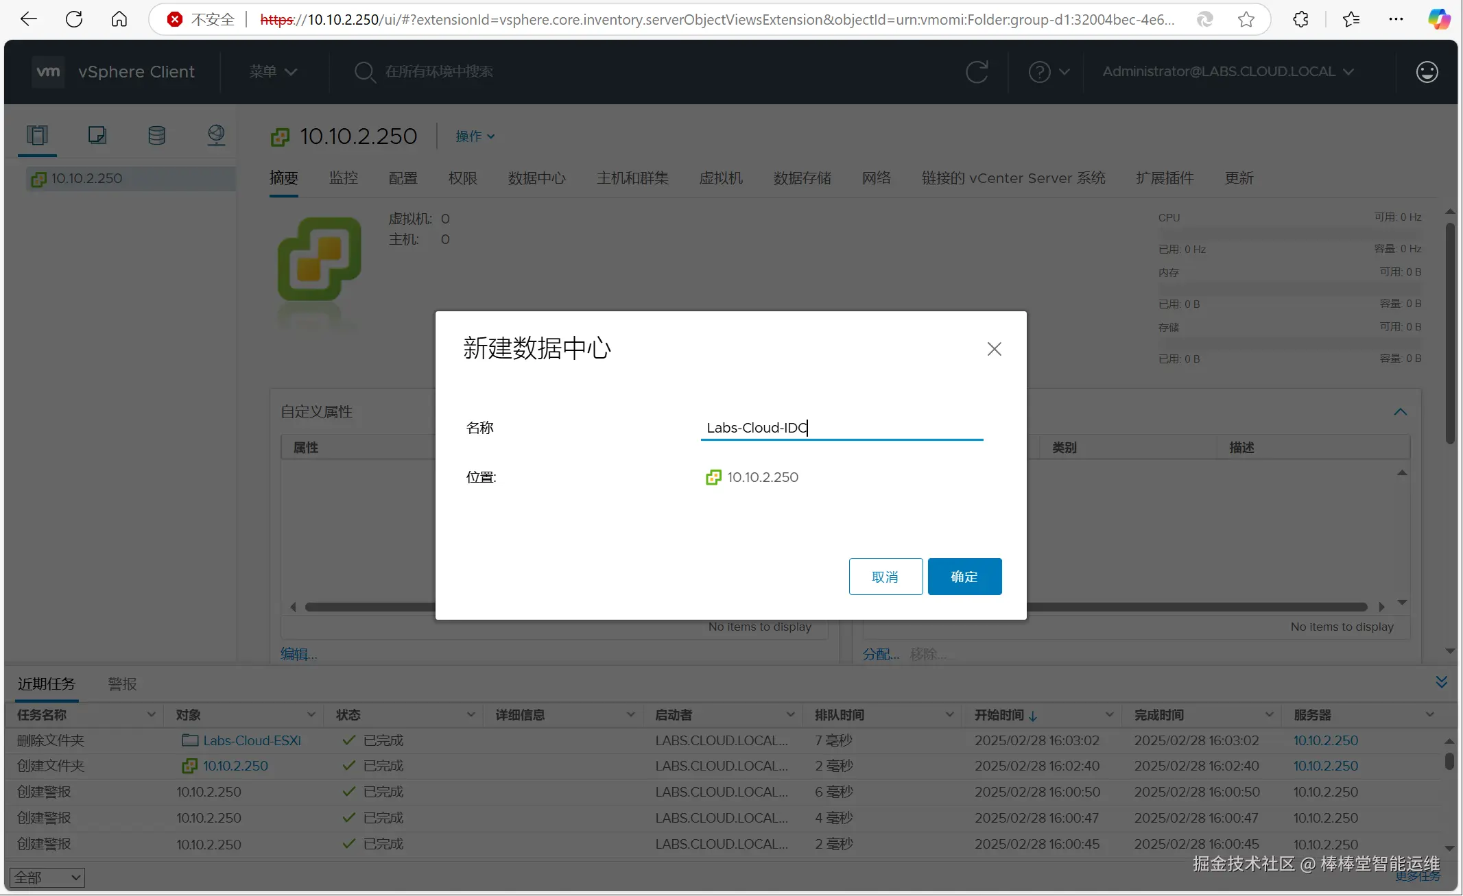The width and height of the screenshot is (1463, 896).
Task: Open the 全部 task filter dropdown
Action: [47, 877]
